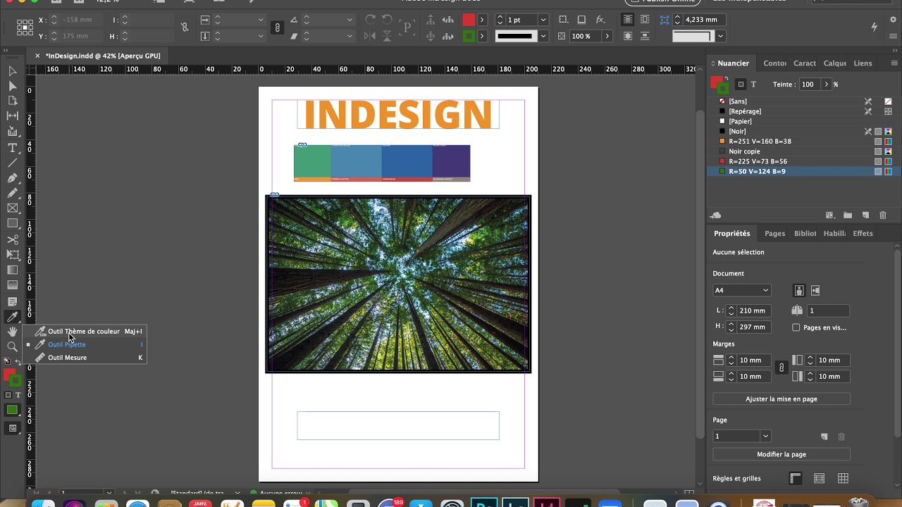Click the reference point locator grid
Viewport: 902px width, 507px height.
[25, 27]
